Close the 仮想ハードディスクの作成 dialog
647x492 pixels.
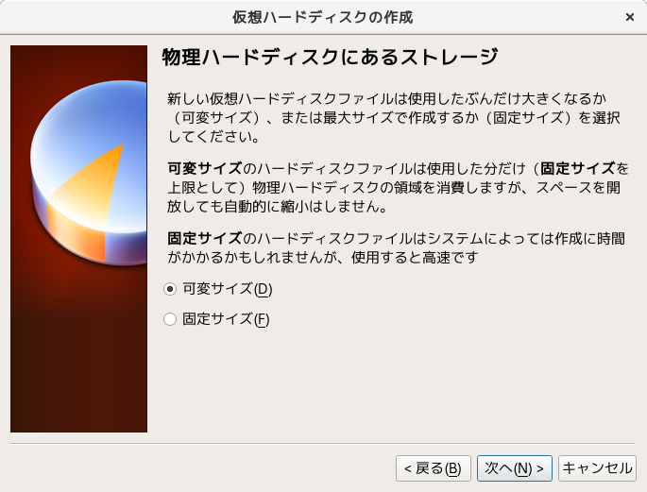630,17
